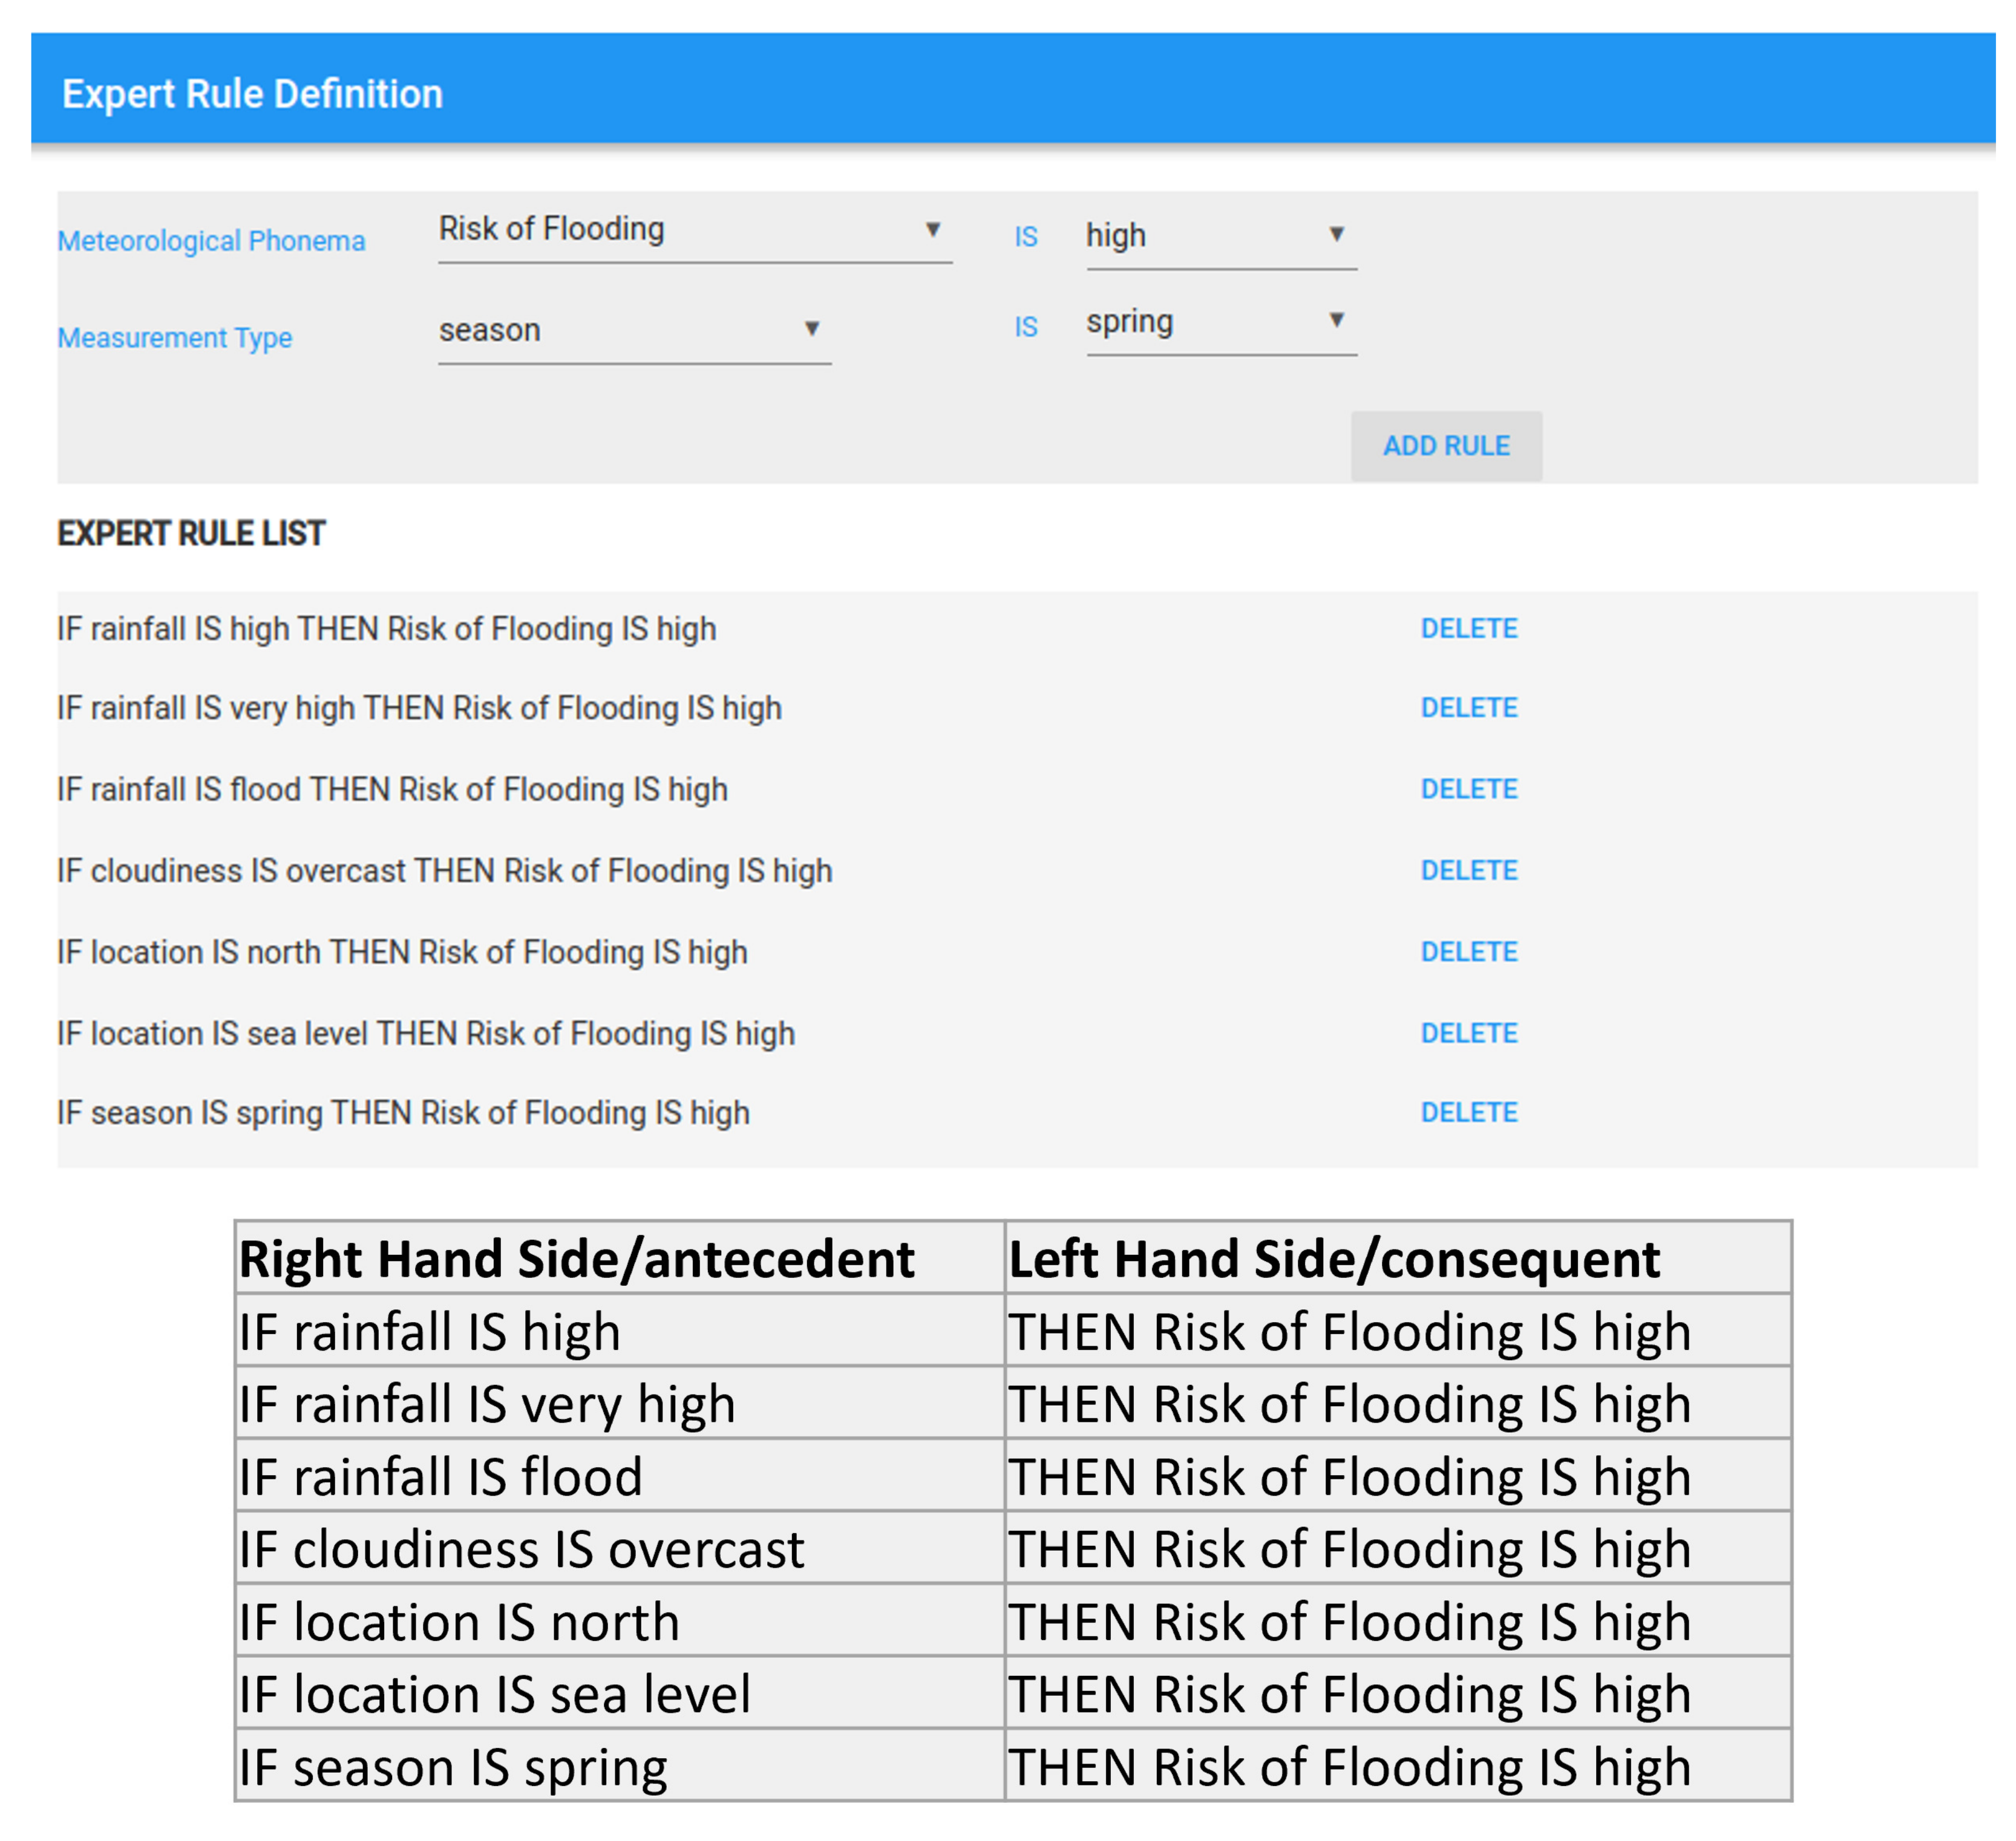Screen dimensions: 2016x1841
Task: Click the Measurement Type label
Action: (x=175, y=338)
